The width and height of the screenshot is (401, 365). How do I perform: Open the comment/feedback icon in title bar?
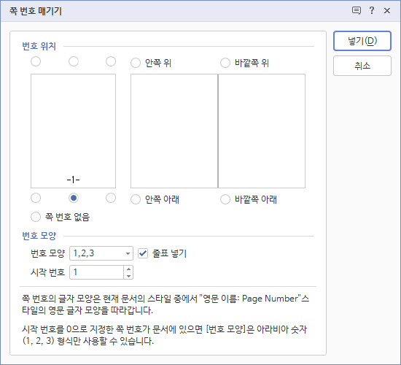click(357, 10)
